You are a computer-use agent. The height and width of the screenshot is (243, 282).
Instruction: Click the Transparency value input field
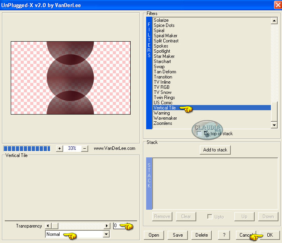tap(120, 226)
